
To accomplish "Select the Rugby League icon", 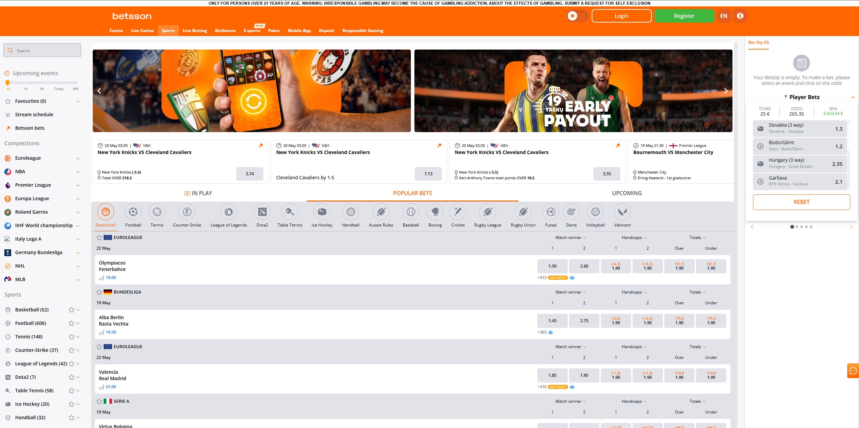I will [x=488, y=212].
